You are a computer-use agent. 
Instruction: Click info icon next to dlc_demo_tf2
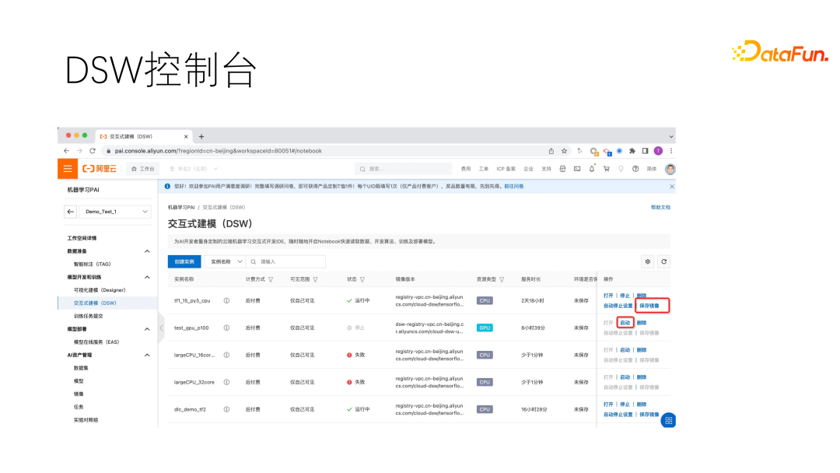(226, 409)
